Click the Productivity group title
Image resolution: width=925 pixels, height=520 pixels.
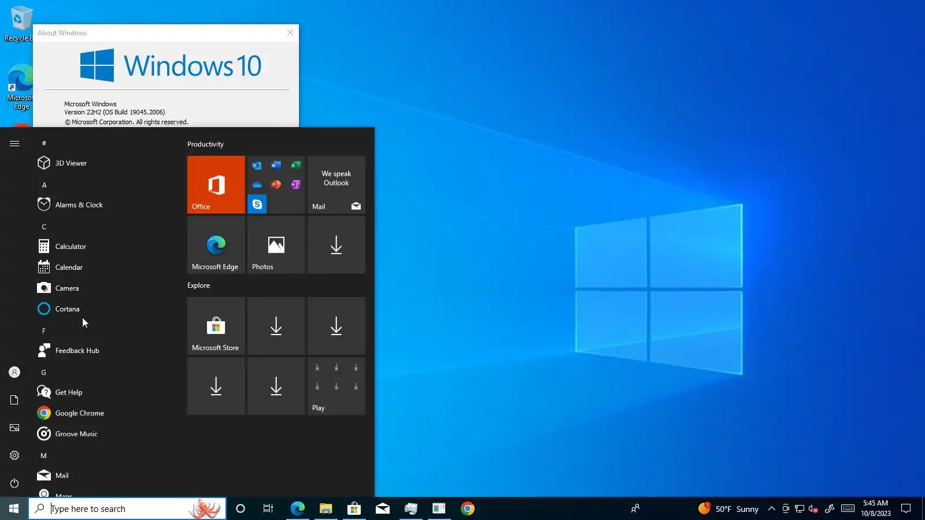(x=205, y=144)
